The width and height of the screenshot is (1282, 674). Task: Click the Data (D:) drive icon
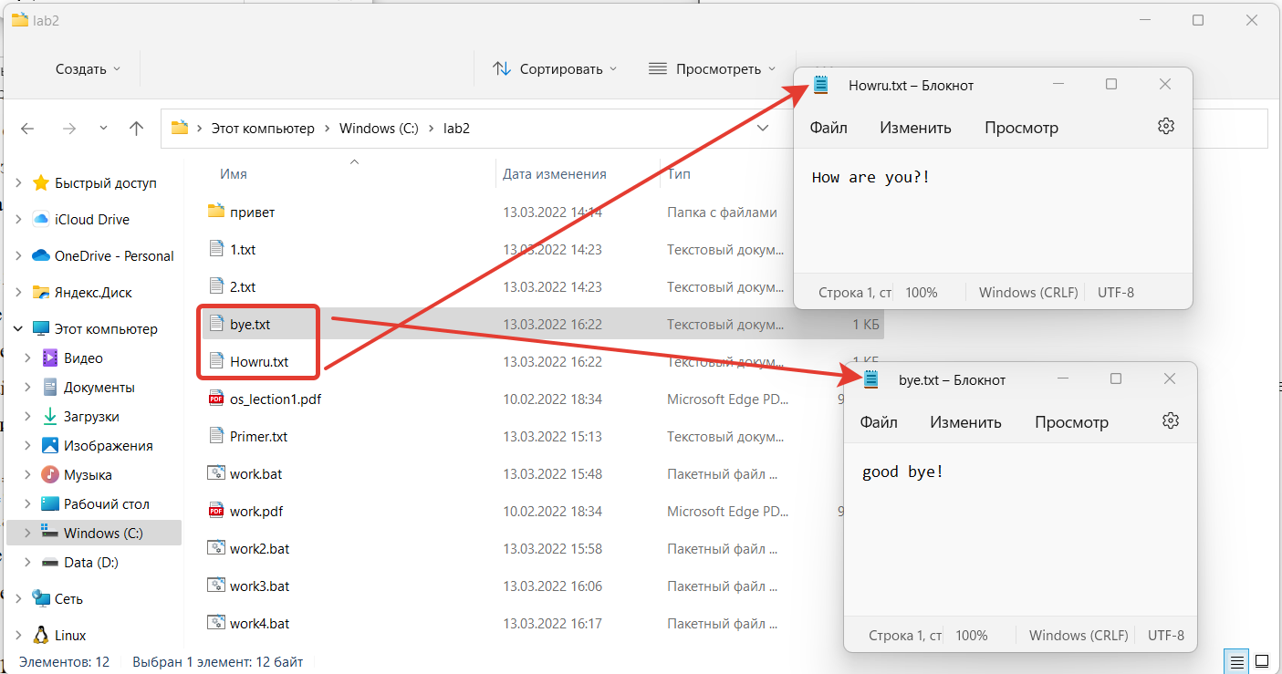point(50,562)
